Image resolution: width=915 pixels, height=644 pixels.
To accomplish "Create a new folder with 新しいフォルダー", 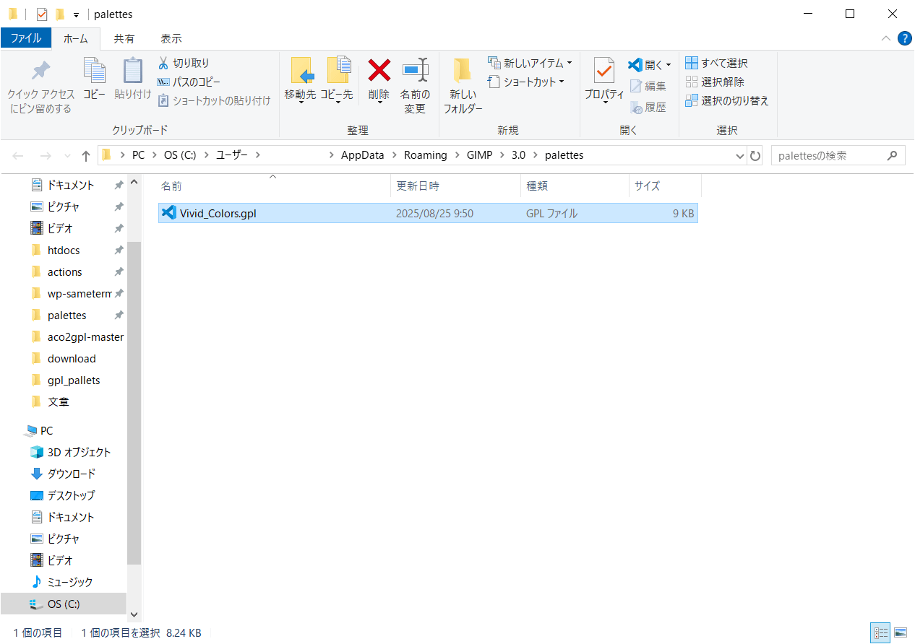I will point(463,85).
